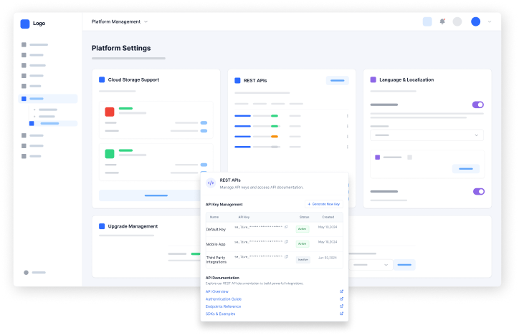Click the Active badge for Default Key

(303, 229)
